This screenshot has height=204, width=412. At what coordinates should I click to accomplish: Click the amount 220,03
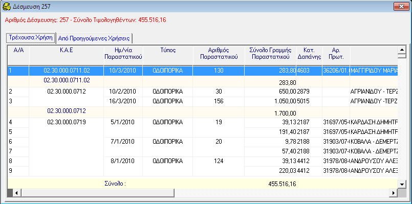point(287,171)
